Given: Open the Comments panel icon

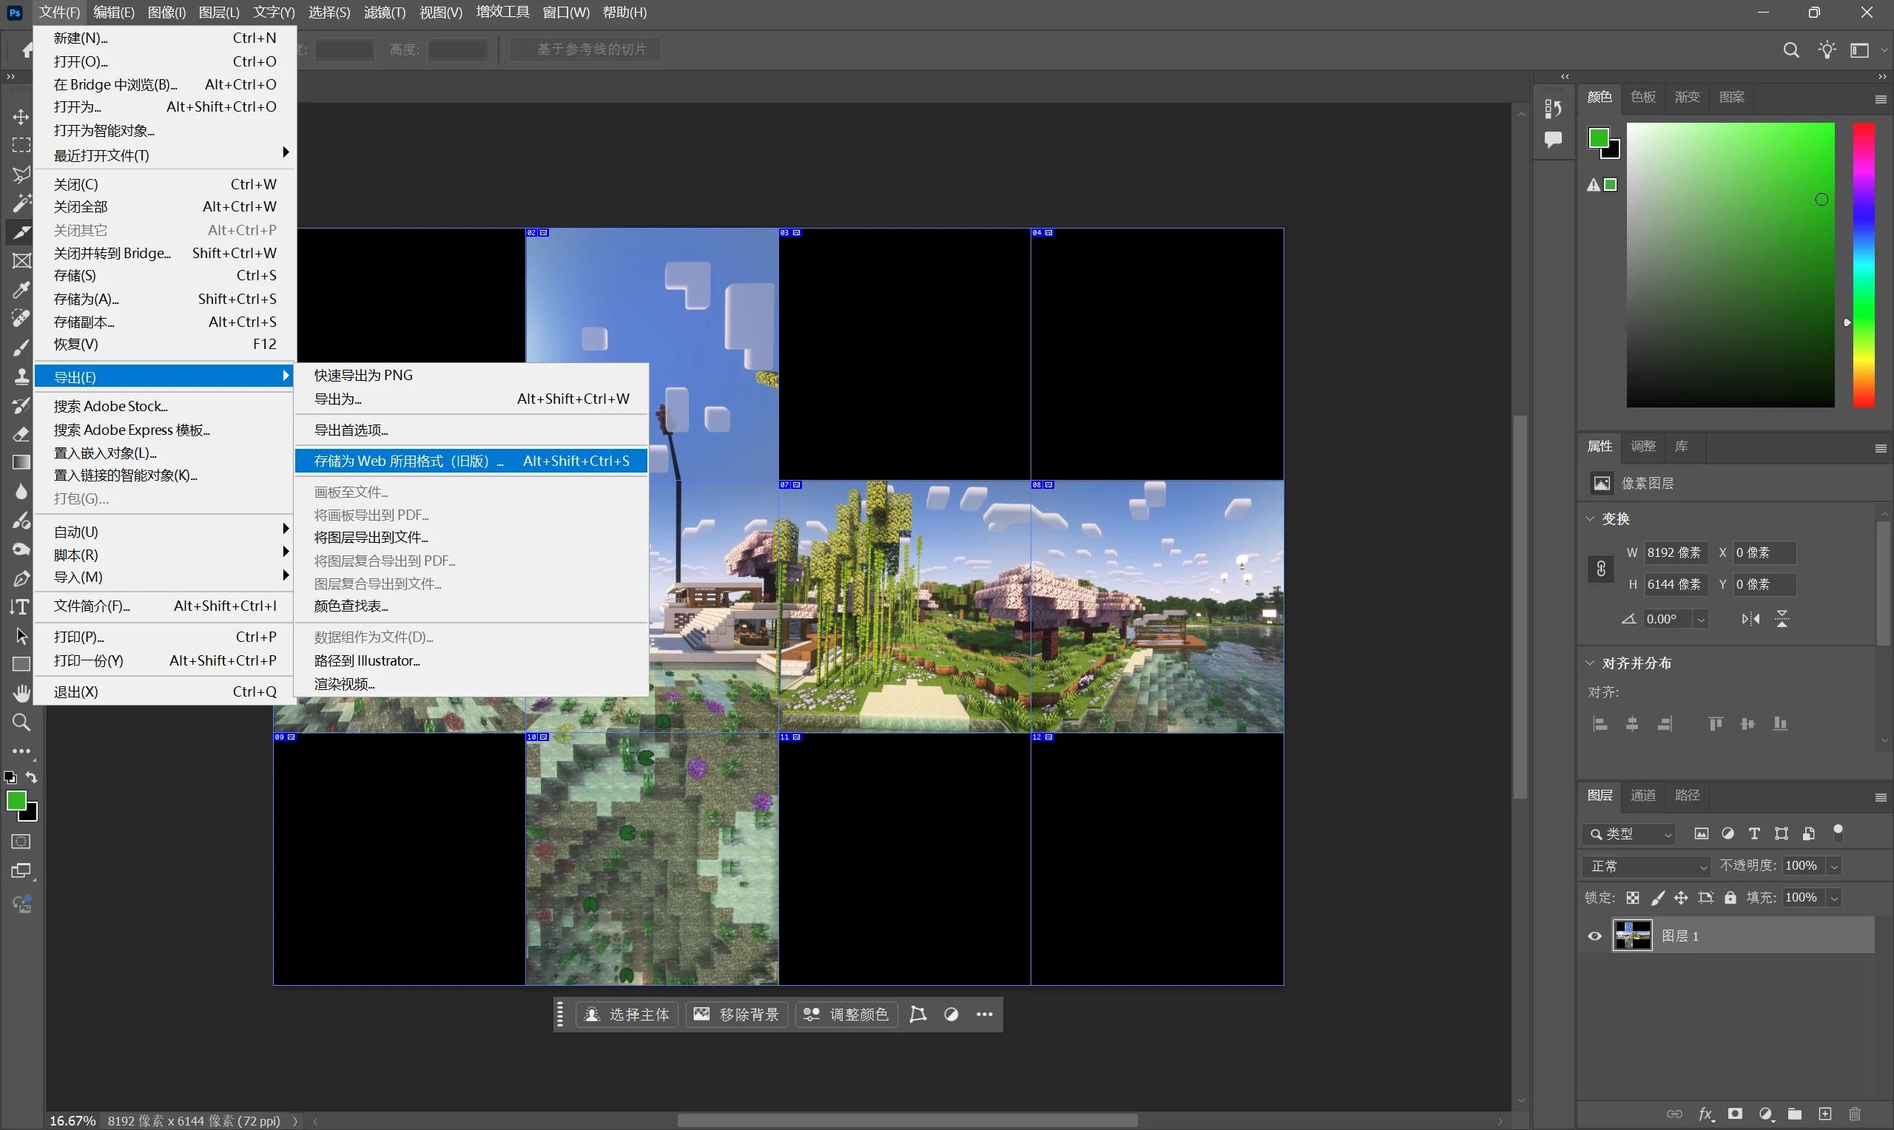Looking at the screenshot, I should (1554, 140).
